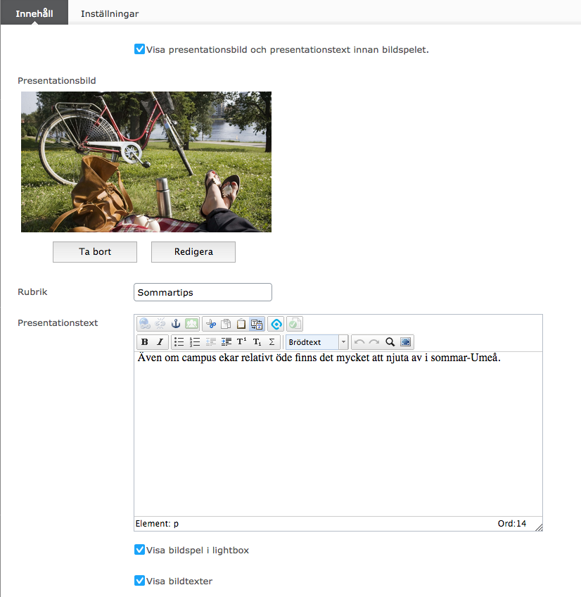
Task: Click the blue diamond EPiServer icon
Action: coord(276,324)
